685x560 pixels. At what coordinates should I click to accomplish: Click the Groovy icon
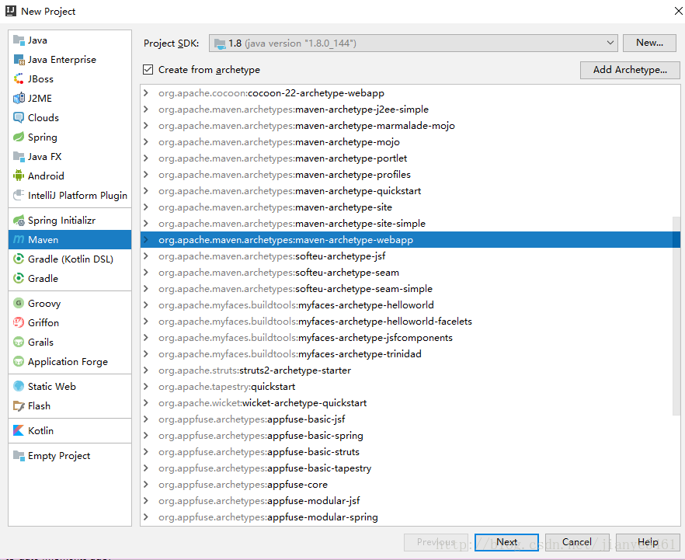(x=19, y=303)
